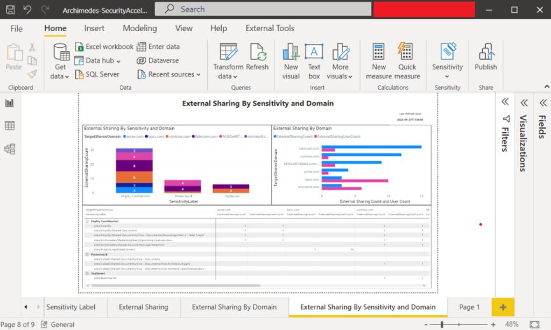551x330 pixels.
Task: Switch to Model view icon
Action: point(10,149)
